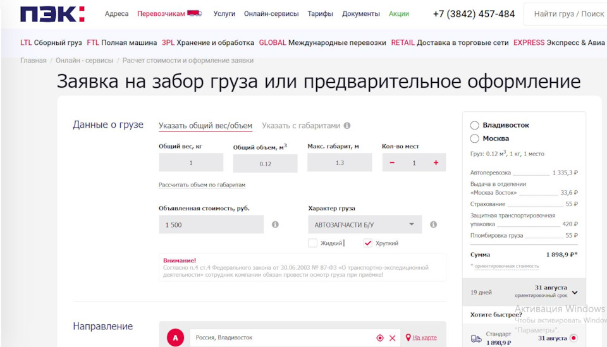Click the Автоперевозка 1 335,3 ₽ line
The width and height of the screenshot is (607, 347).
tap(524, 173)
